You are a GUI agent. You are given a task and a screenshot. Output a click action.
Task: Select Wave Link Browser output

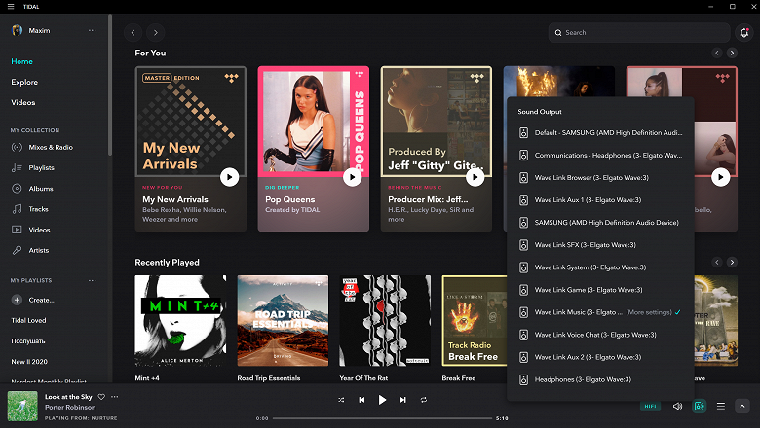600,177
